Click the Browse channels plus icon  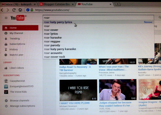tap(6, 101)
